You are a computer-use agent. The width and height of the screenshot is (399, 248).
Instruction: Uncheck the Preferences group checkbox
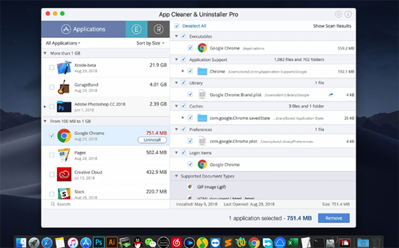tap(184, 129)
